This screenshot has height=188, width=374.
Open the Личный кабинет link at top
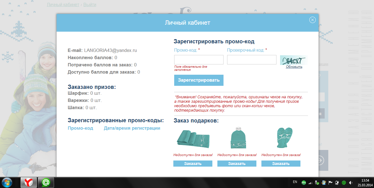tap(63, 5)
